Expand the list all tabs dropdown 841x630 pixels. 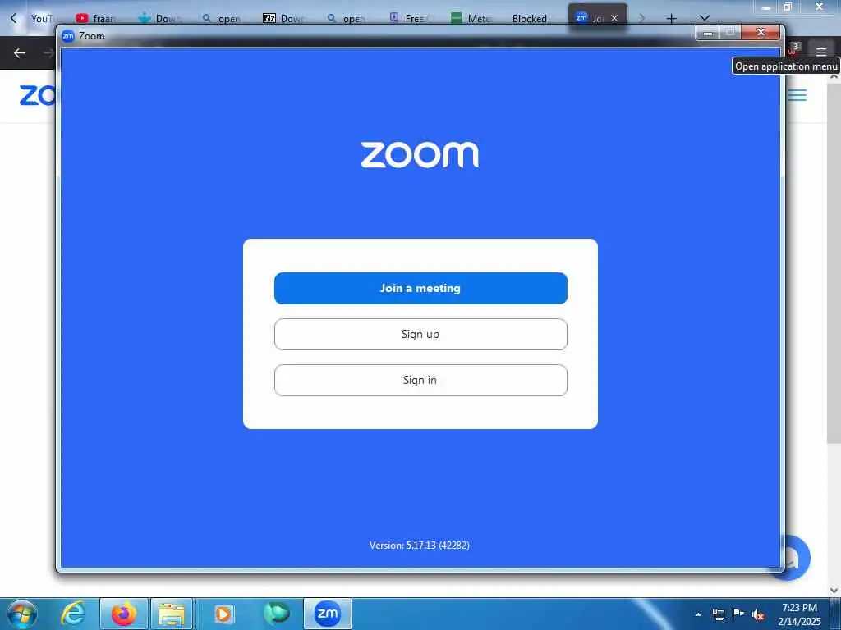pyautogui.click(x=705, y=19)
